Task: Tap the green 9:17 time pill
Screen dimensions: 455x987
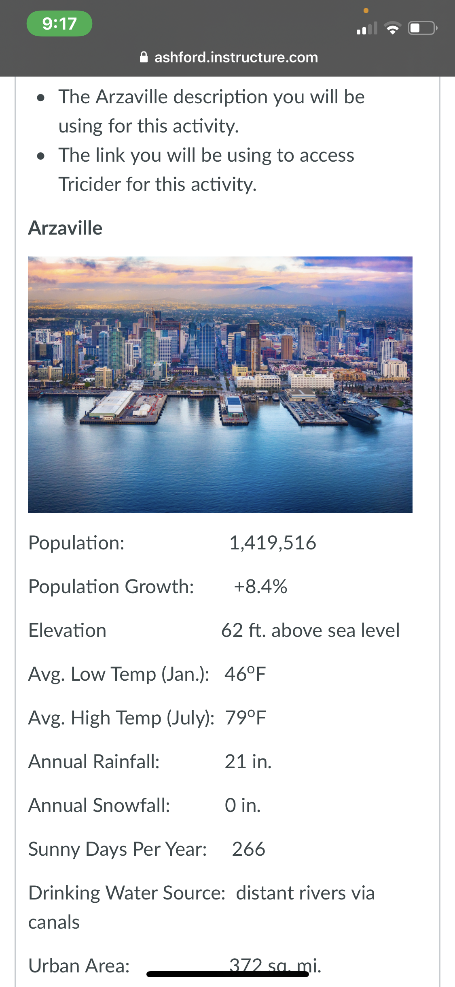Action: pos(59,23)
